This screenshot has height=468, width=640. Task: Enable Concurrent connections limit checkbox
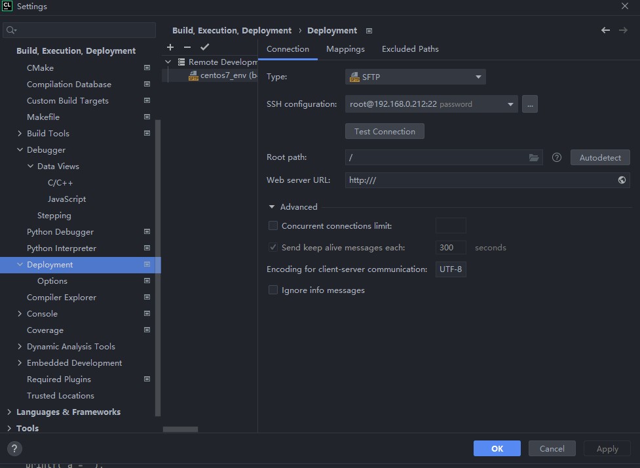click(x=273, y=225)
